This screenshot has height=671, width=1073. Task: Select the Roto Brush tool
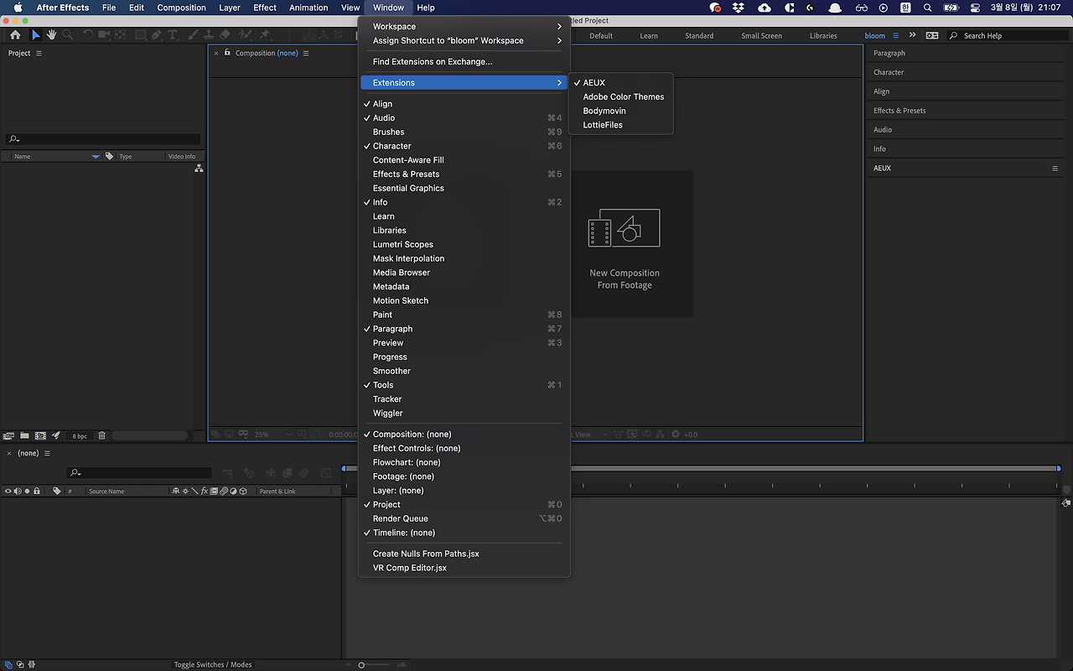coord(246,35)
